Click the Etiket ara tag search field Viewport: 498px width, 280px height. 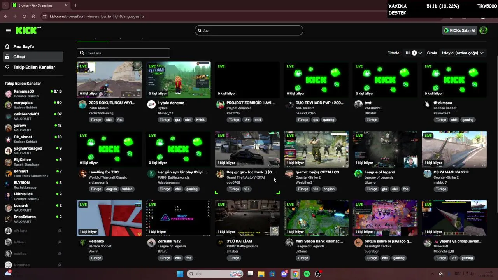[123, 53]
